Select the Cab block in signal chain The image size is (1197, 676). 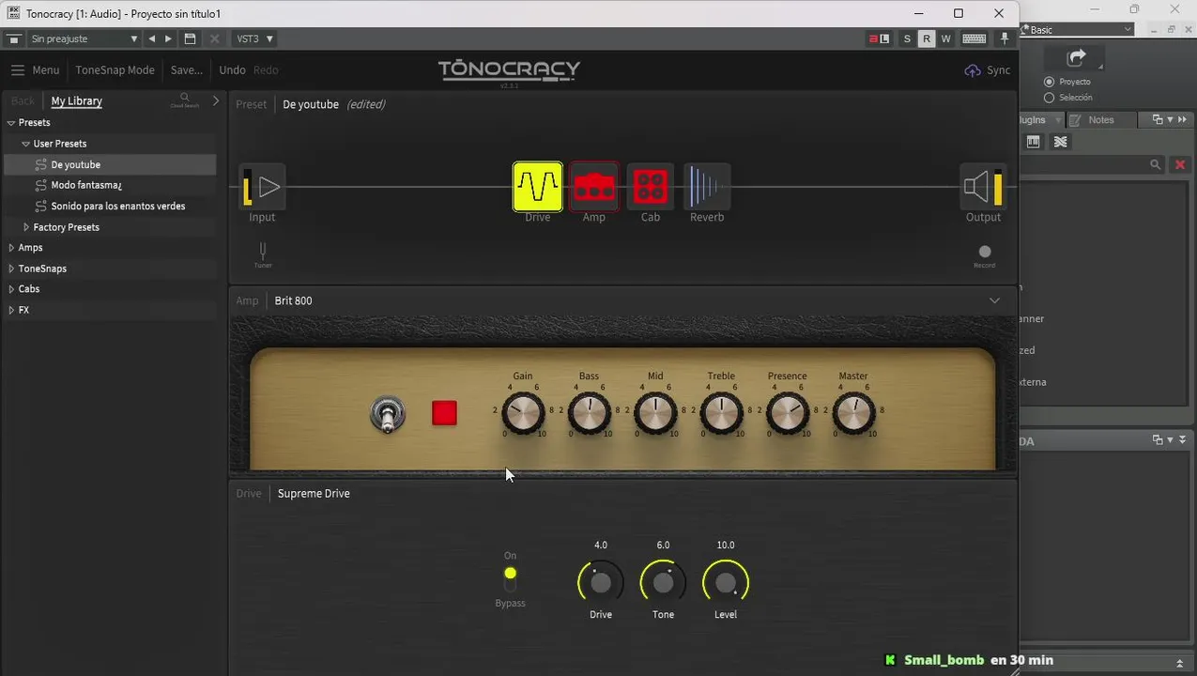(651, 186)
